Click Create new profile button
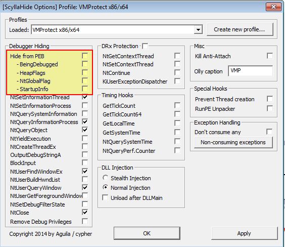The image size is (285, 247). click(240, 29)
